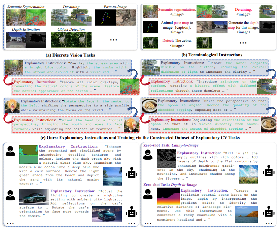The height and width of the screenshot is (228, 280).
Task: Select the lion mask thumbnail in the blue box
Action: [x=12, y=106]
